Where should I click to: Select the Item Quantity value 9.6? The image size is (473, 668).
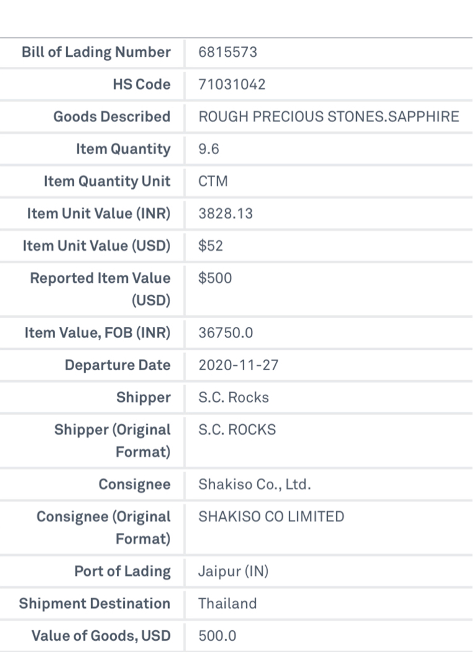[208, 150]
